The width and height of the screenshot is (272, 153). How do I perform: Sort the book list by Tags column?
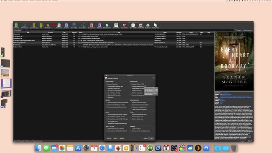point(119,32)
